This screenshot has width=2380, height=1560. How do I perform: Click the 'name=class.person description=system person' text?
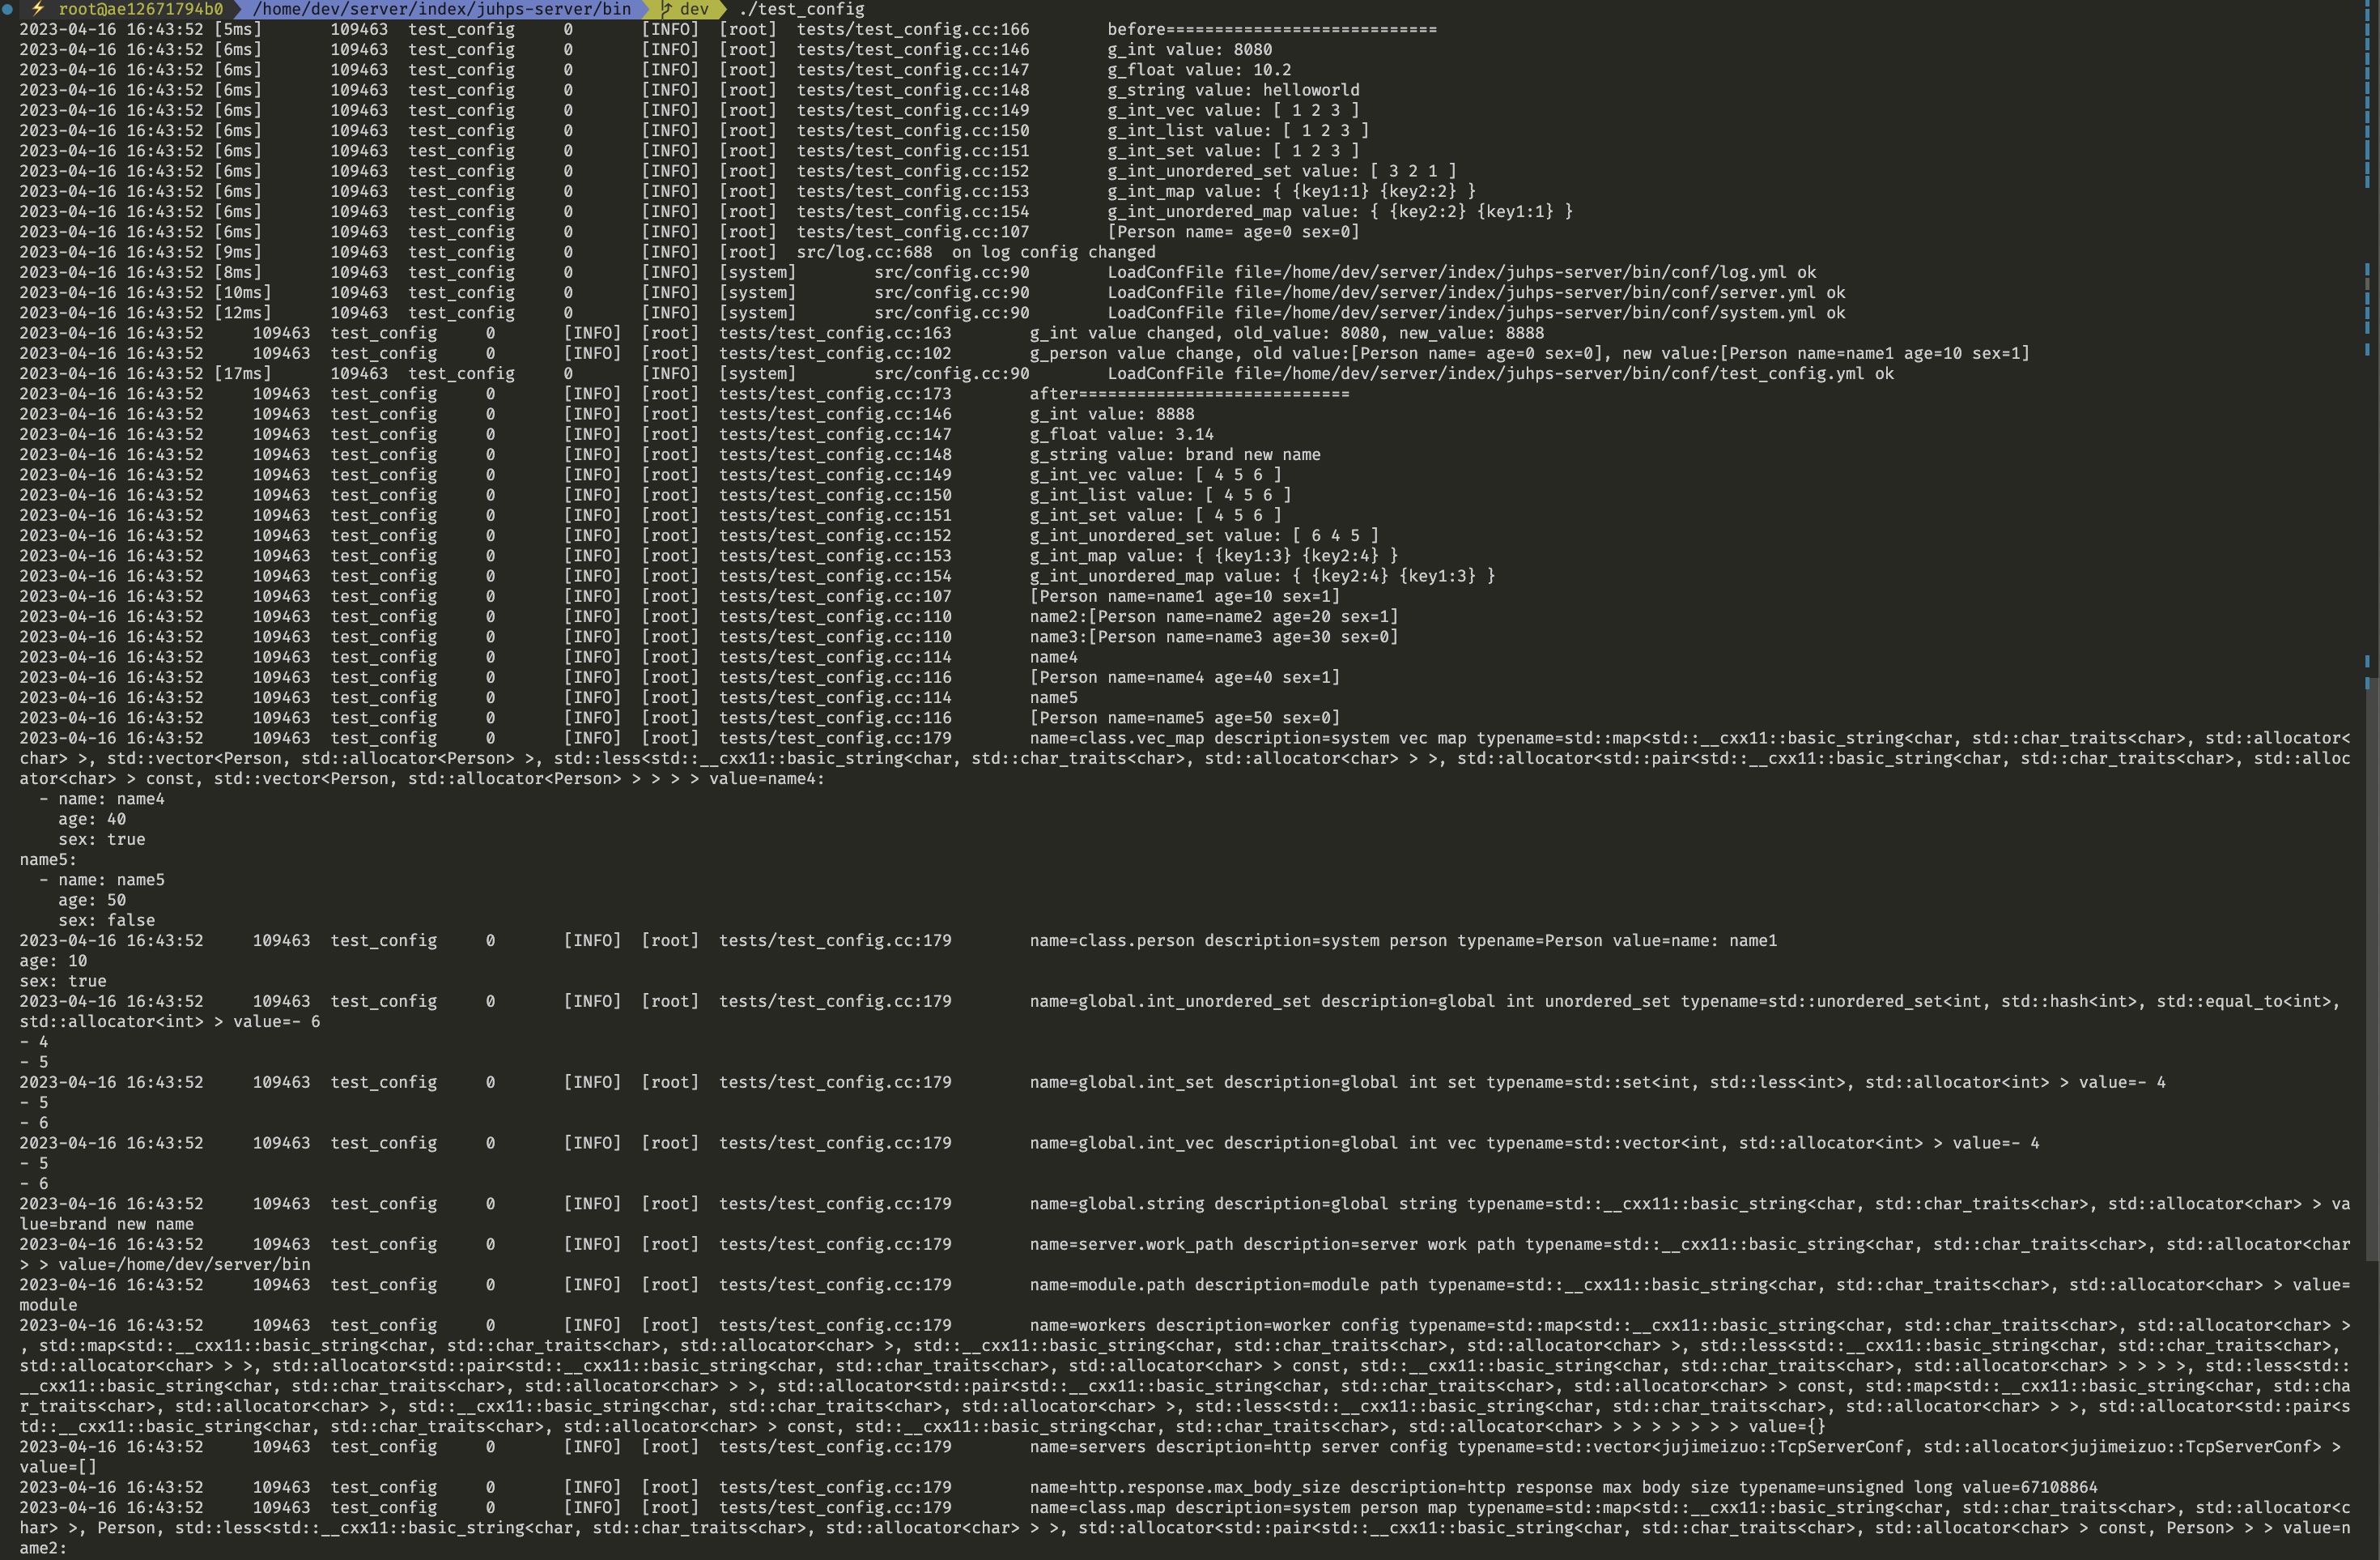pyautogui.click(x=1238, y=940)
